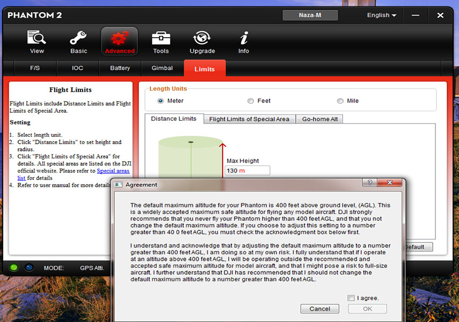459x322 pixels.
Task: Switch to the IOC tab
Action: (77, 68)
